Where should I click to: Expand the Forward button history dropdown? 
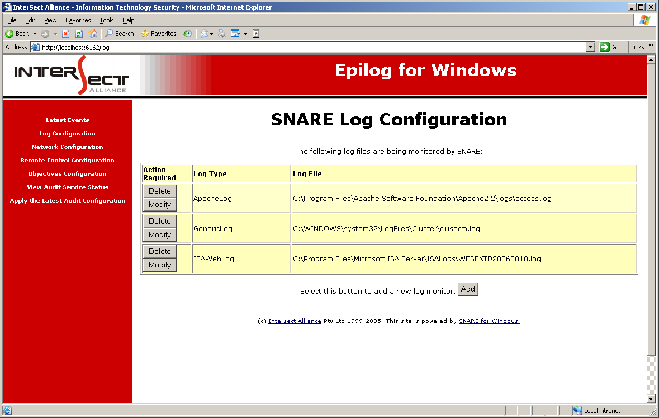coord(55,34)
